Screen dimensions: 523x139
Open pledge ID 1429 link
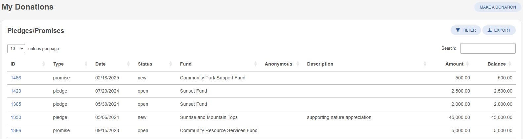[x=16, y=91]
